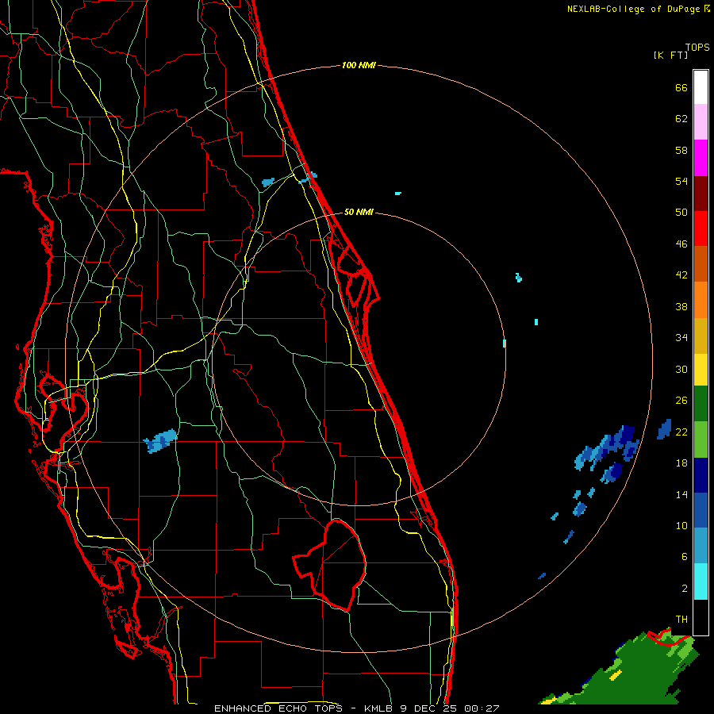Click the bright yellow legend swatch
This screenshot has width=714, height=714.
click(x=701, y=370)
